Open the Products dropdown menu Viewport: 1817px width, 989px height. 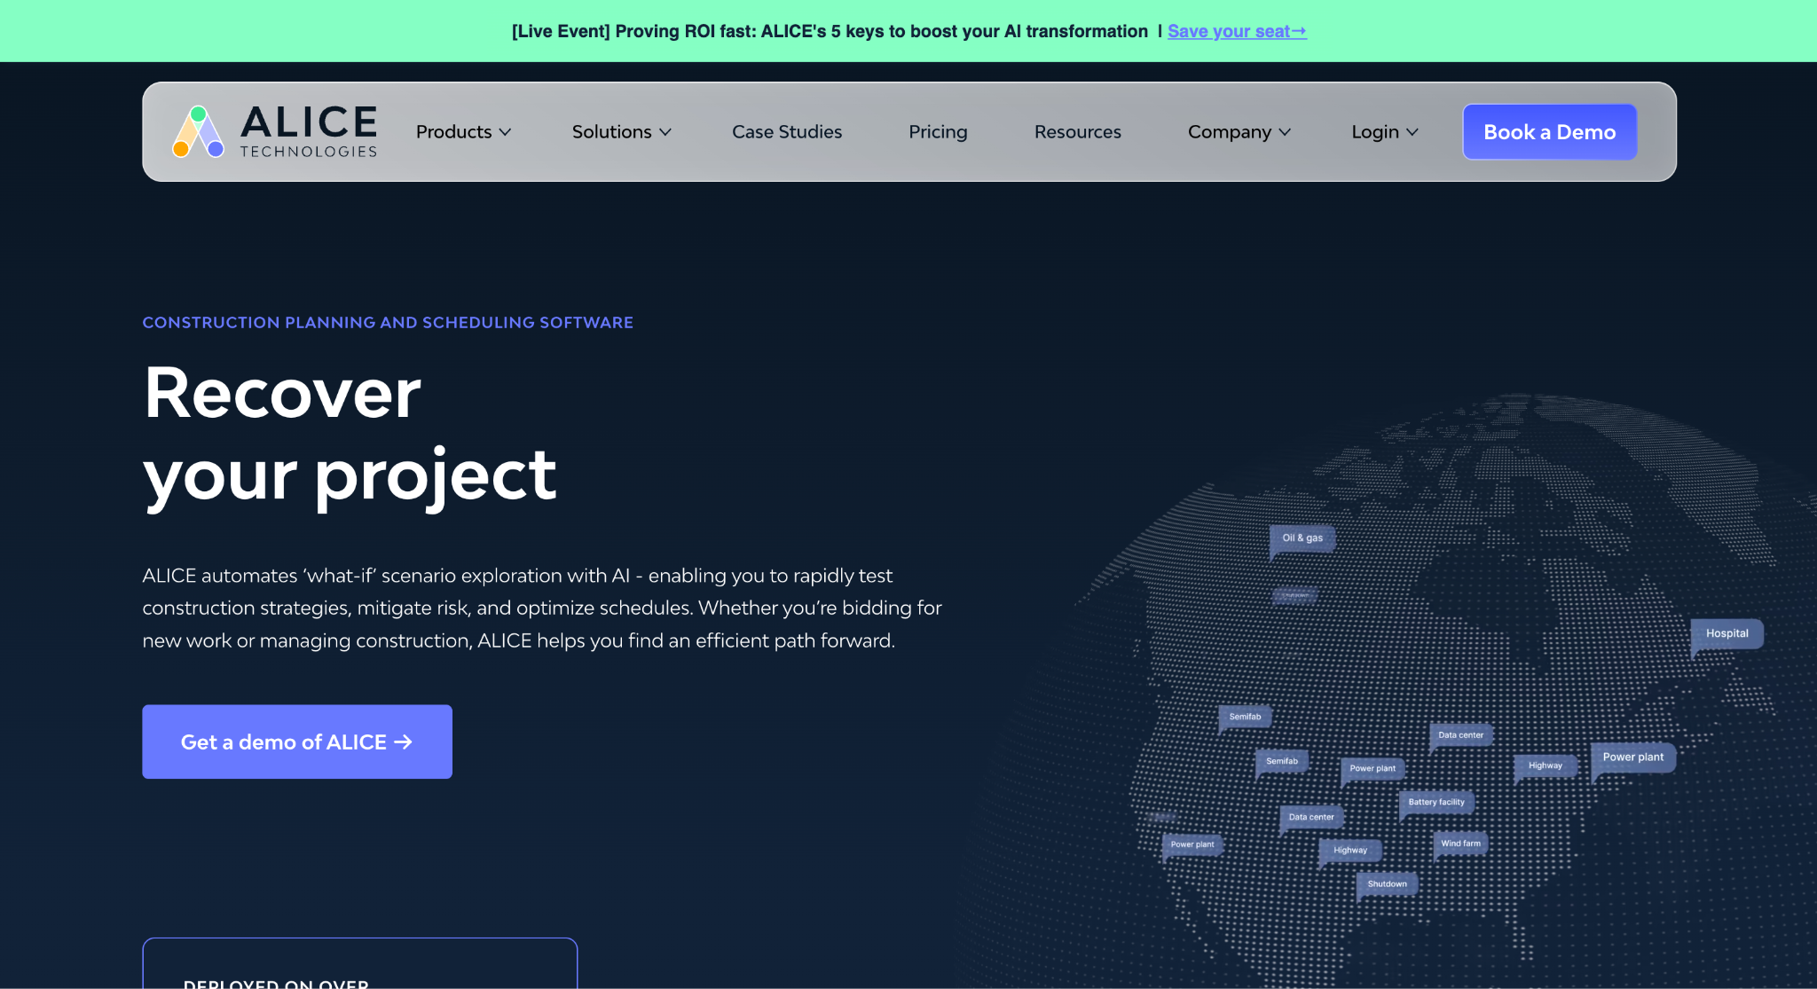click(x=463, y=132)
